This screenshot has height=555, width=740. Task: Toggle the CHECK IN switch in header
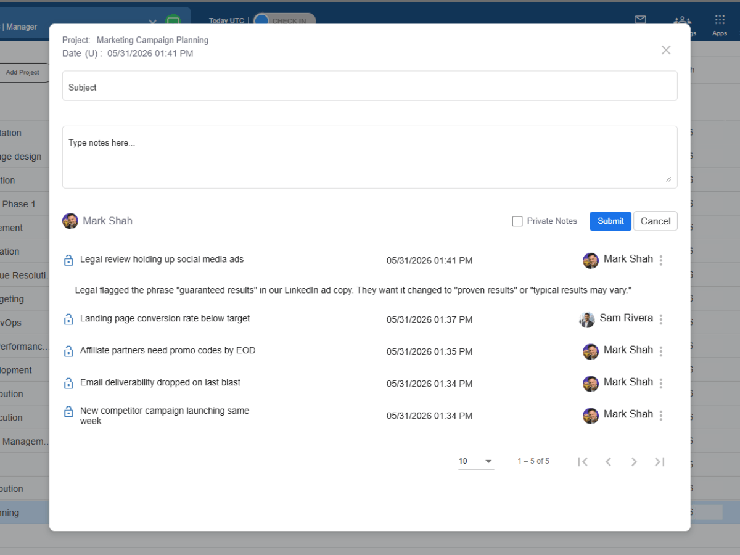click(284, 20)
